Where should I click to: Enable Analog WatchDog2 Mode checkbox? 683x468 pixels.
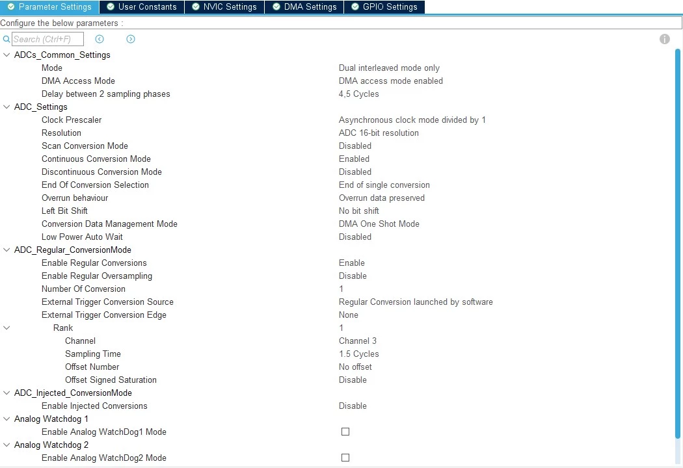click(x=345, y=458)
